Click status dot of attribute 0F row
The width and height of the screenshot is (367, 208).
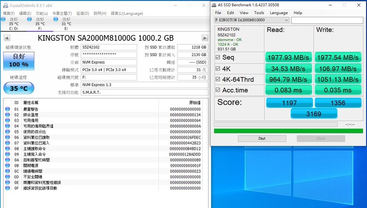pyautogui.click(x=8, y=188)
